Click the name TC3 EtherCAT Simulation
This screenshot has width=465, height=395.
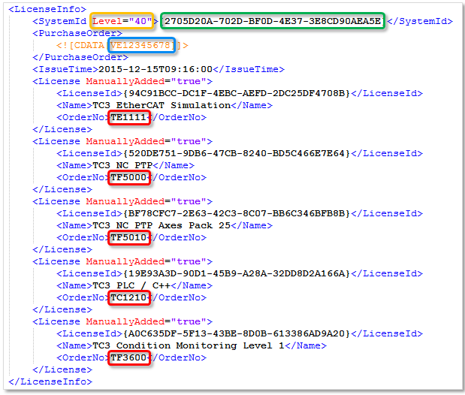pyautogui.click(x=162, y=105)
